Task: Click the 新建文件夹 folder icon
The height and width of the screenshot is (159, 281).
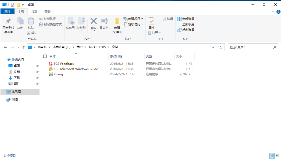Action: click(x=117, y=21)
